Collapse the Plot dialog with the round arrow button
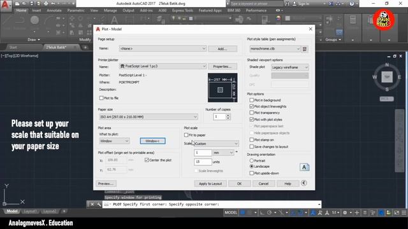This screenshot has width=408, height=229. point(303,183)
